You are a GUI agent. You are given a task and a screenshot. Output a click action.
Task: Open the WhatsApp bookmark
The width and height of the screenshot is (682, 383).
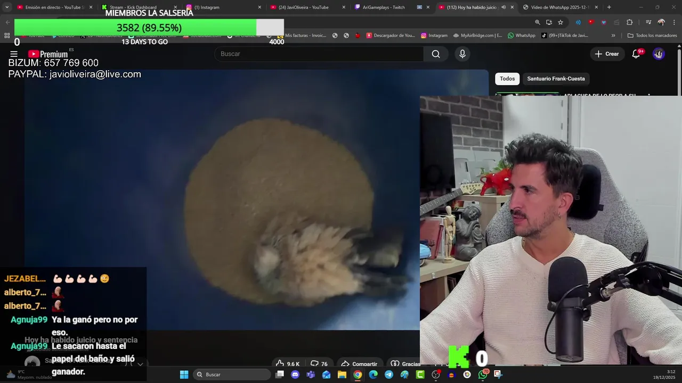(522, 36)
